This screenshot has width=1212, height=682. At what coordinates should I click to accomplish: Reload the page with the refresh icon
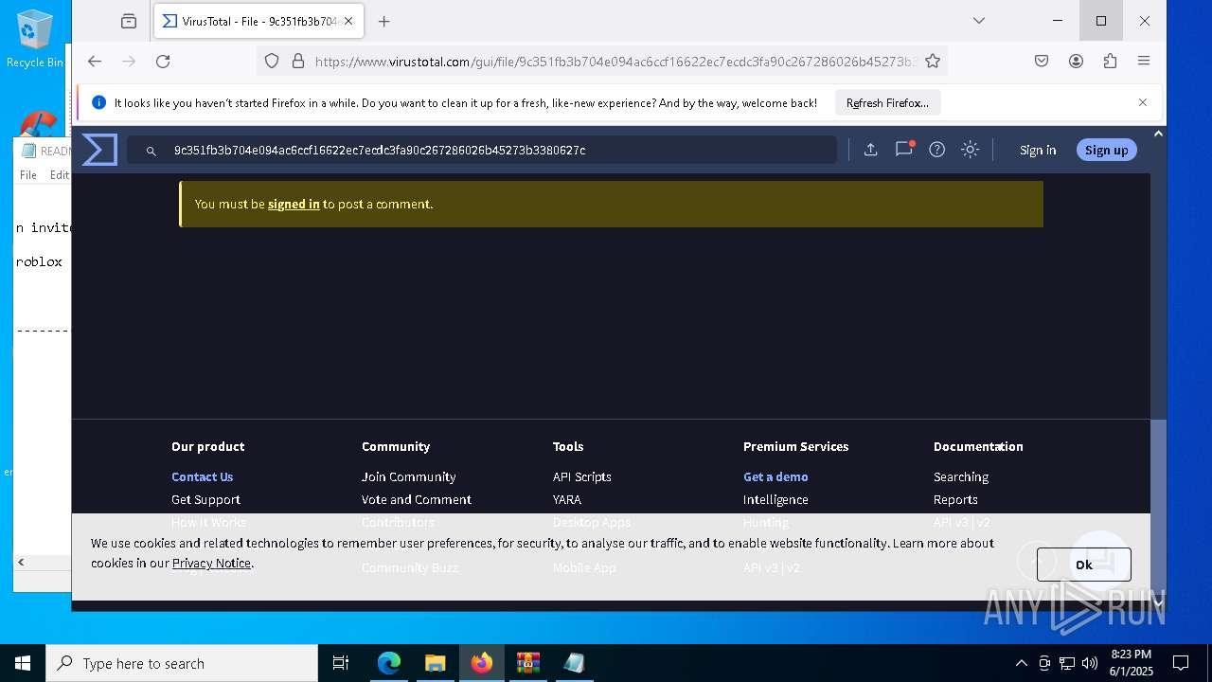tap(163, 61)
